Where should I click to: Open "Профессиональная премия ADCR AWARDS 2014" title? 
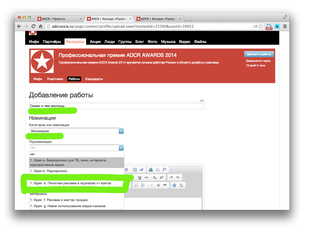tap(117, 55)
